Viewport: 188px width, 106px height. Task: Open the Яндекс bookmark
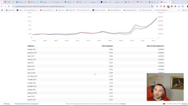click(x=20, y=10)
